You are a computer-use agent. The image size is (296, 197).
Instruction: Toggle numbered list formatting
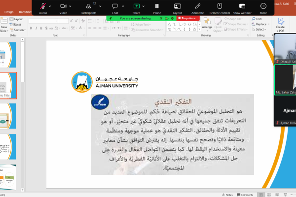click(97, 21)
